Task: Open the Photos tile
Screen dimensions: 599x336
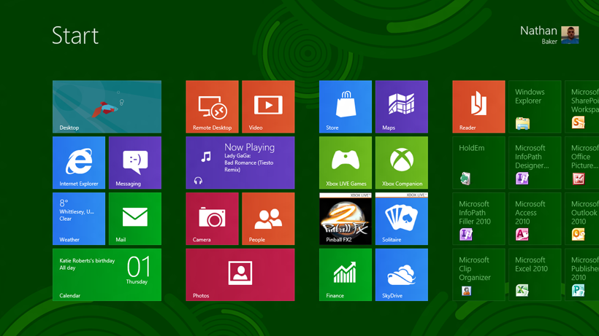Action: [x=240, y=275]
